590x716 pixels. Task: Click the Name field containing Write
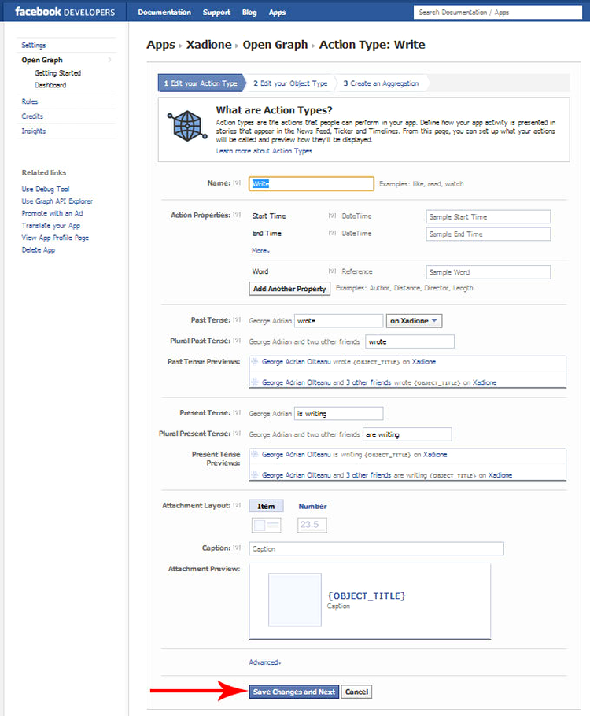(x=312, y=183)
